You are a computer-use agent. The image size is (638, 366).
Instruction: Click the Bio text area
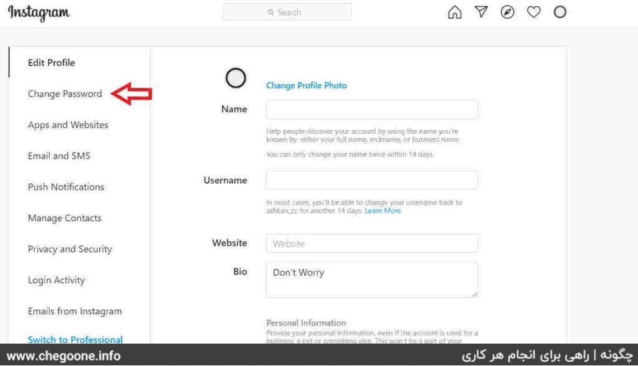coord(373,279)
